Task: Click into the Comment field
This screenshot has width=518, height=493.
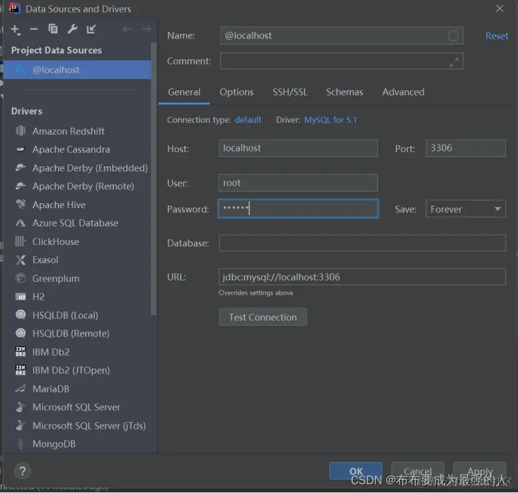Action: point(342,61)
